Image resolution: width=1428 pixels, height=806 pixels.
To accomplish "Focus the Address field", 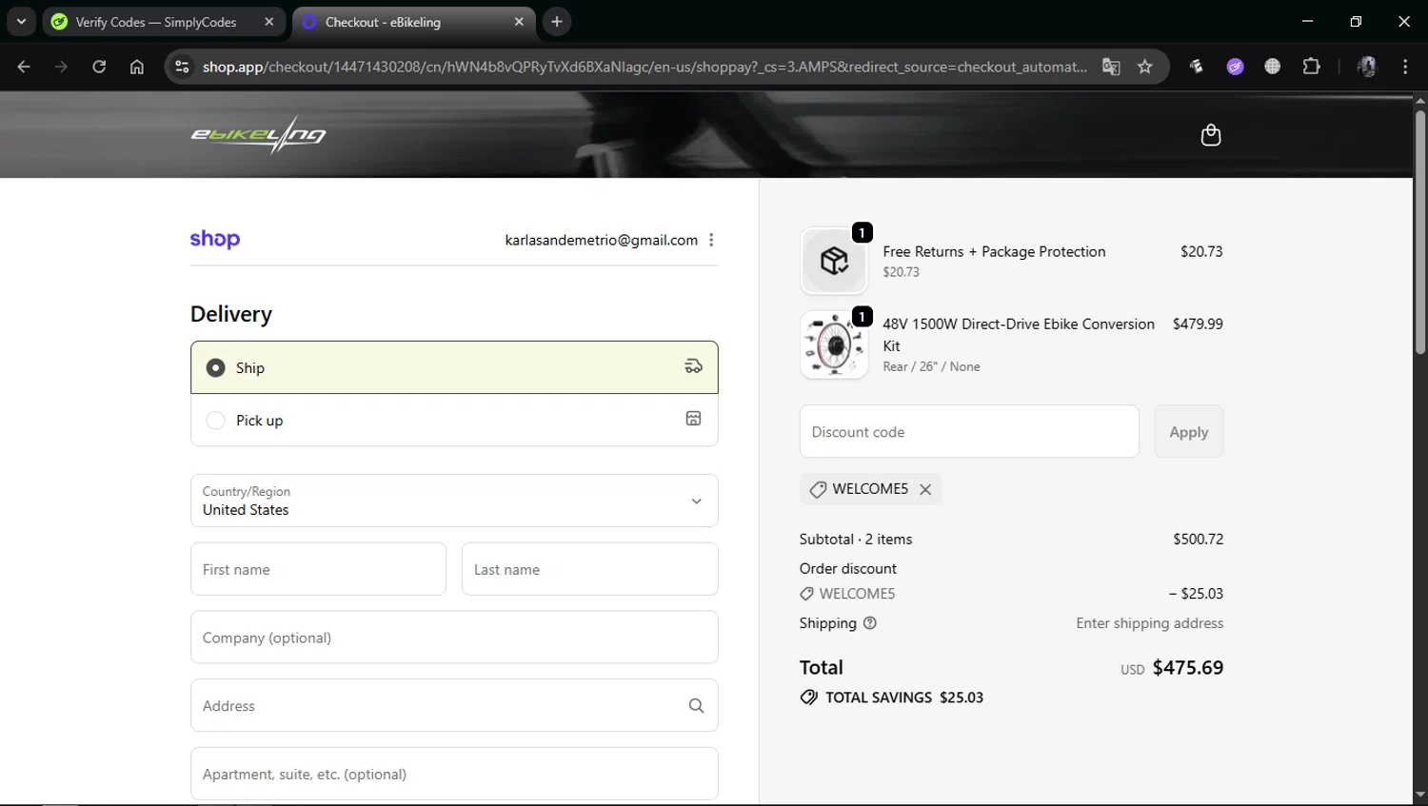I will pos(454,705).
